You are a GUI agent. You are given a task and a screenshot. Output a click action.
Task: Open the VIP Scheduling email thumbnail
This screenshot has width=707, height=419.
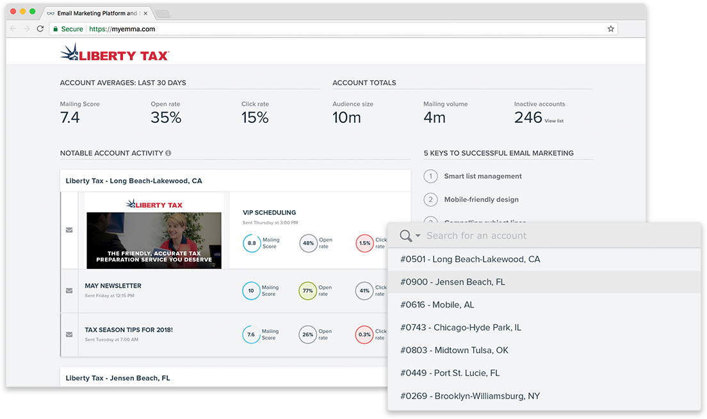(154, 231)
